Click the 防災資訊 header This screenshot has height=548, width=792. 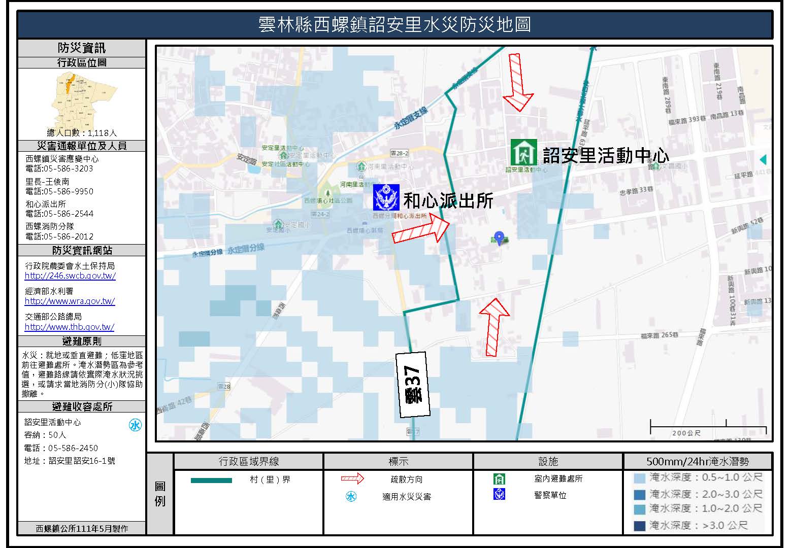82,48
